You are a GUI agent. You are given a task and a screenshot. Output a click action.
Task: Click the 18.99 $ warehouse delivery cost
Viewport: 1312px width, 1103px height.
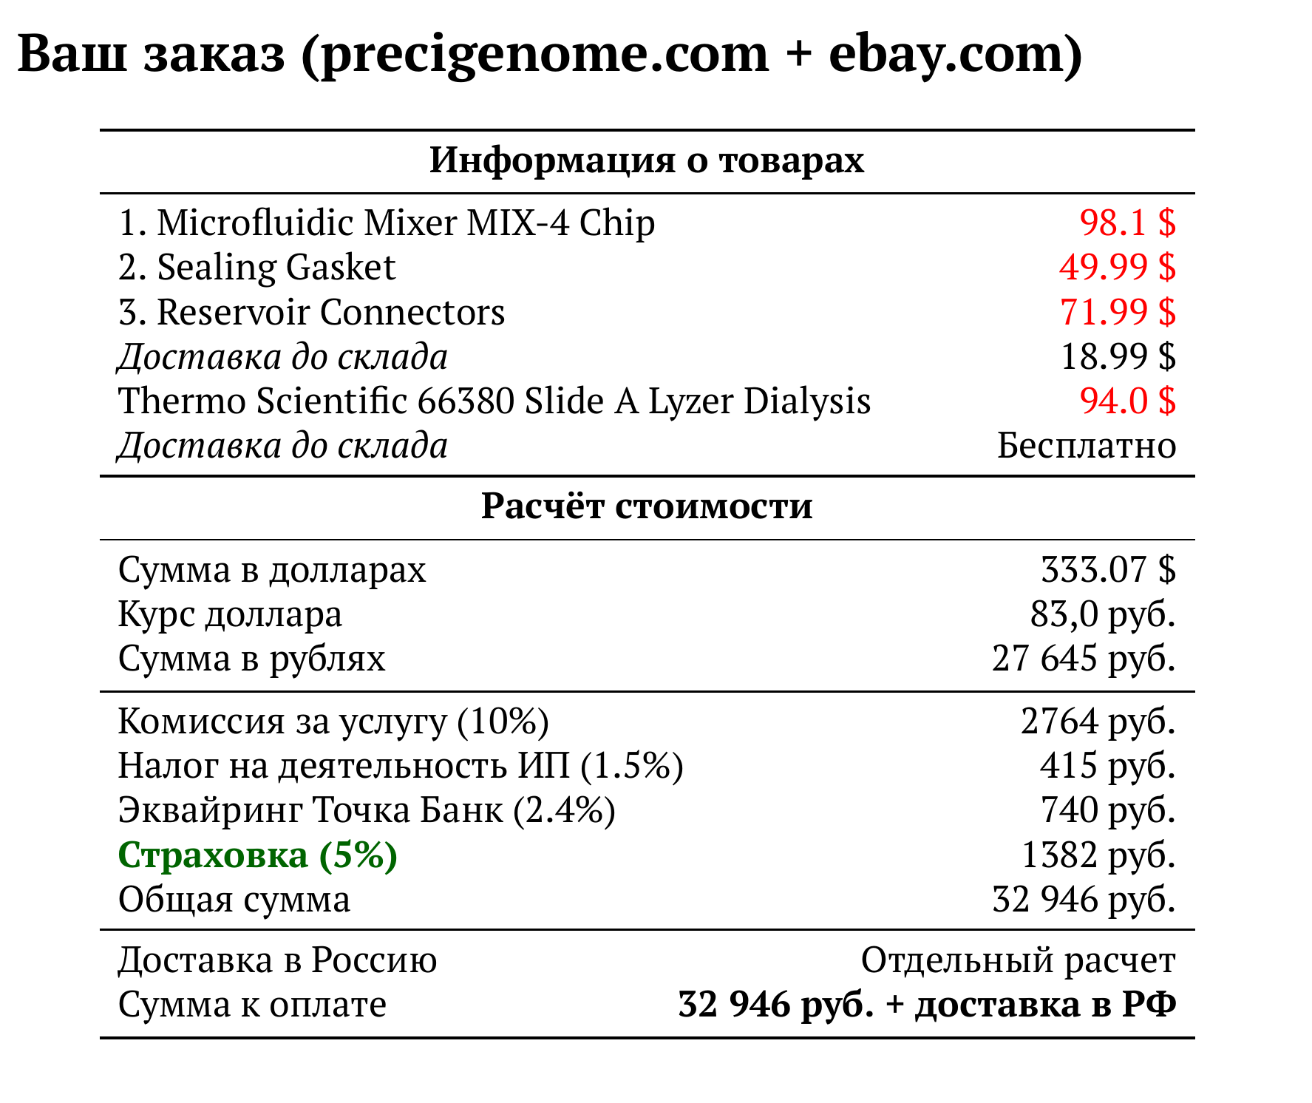tap(1118, 357)
